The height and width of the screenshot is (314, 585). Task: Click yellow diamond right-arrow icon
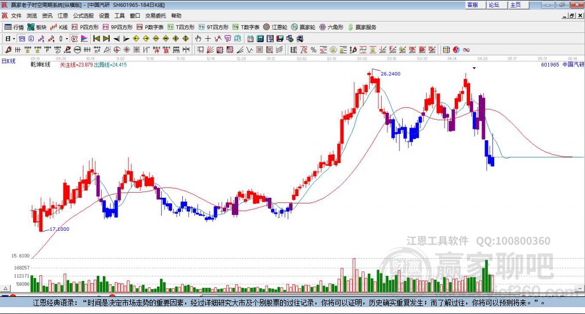(146, 39)
